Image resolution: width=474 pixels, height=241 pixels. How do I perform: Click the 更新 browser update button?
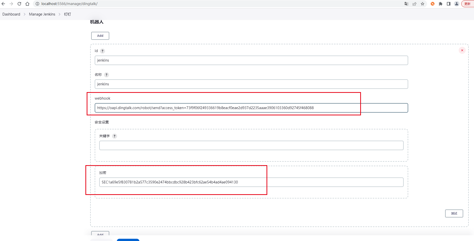468,4
